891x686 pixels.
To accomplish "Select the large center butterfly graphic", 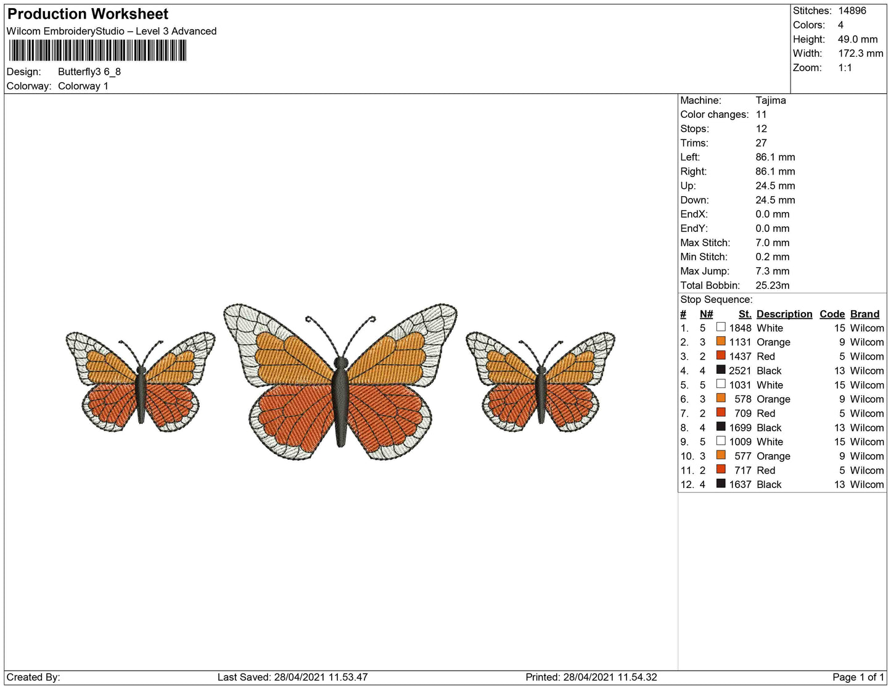I will [339, 379].
